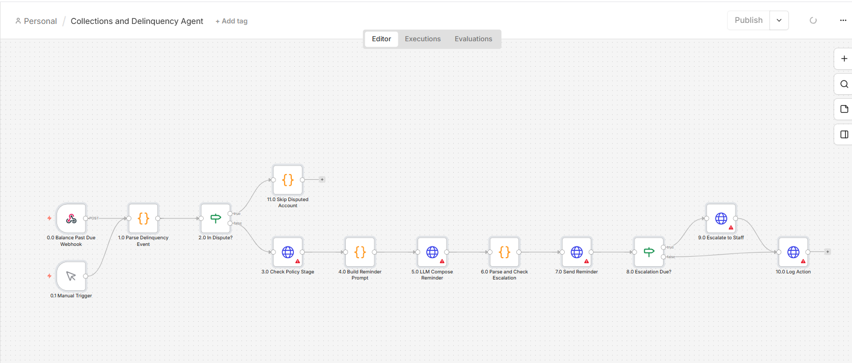This screenshot has width=852, height=363.
Task: Select the 5.0 LLM Compose Reminder node
Action: point(432,252)
